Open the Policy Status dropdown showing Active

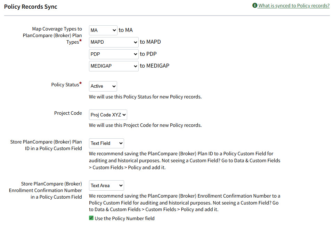[103, 86]
